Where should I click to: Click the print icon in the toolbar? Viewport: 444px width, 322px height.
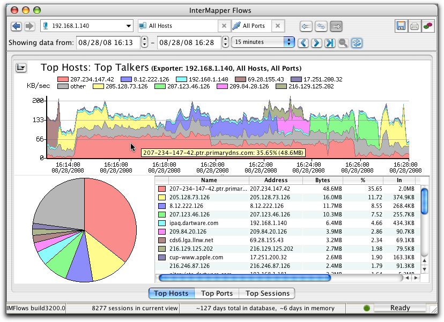pos(414,25)
